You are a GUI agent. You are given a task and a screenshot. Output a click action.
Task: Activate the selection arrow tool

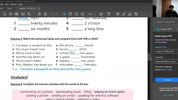[64, 14]
